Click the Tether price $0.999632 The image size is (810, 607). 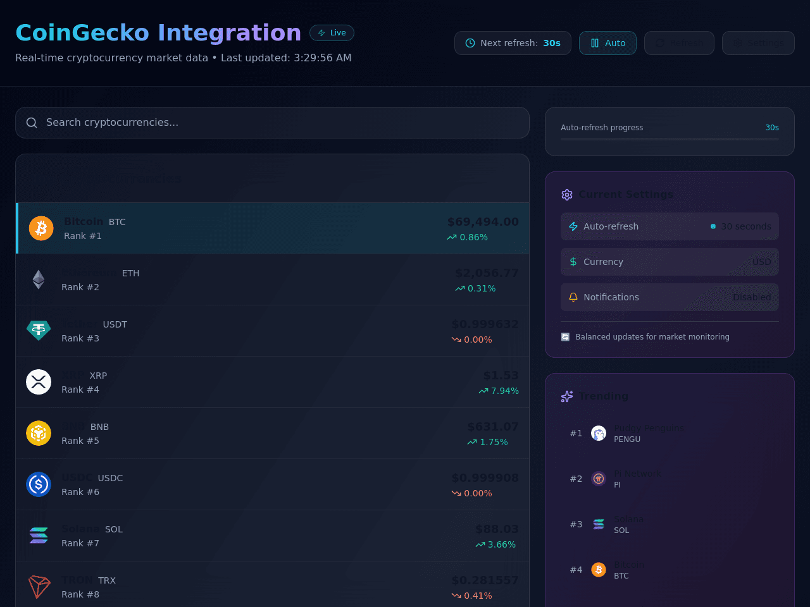click(x=485, y=324)
